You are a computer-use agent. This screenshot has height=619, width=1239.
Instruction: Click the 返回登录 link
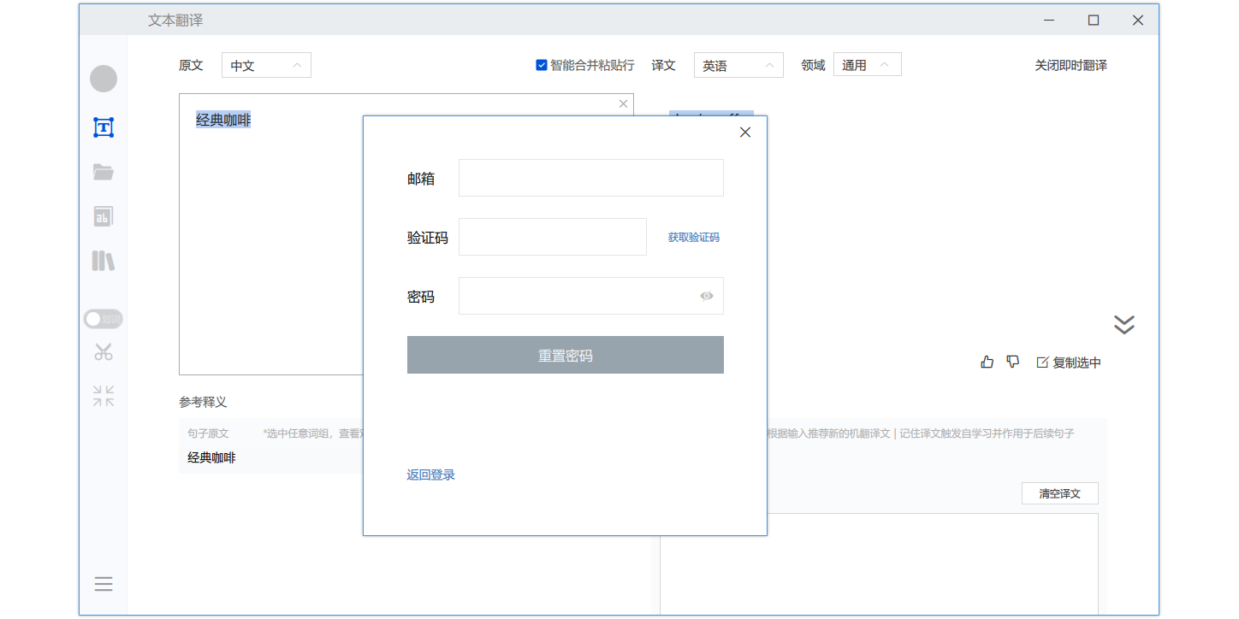click(x=430, y=475)
